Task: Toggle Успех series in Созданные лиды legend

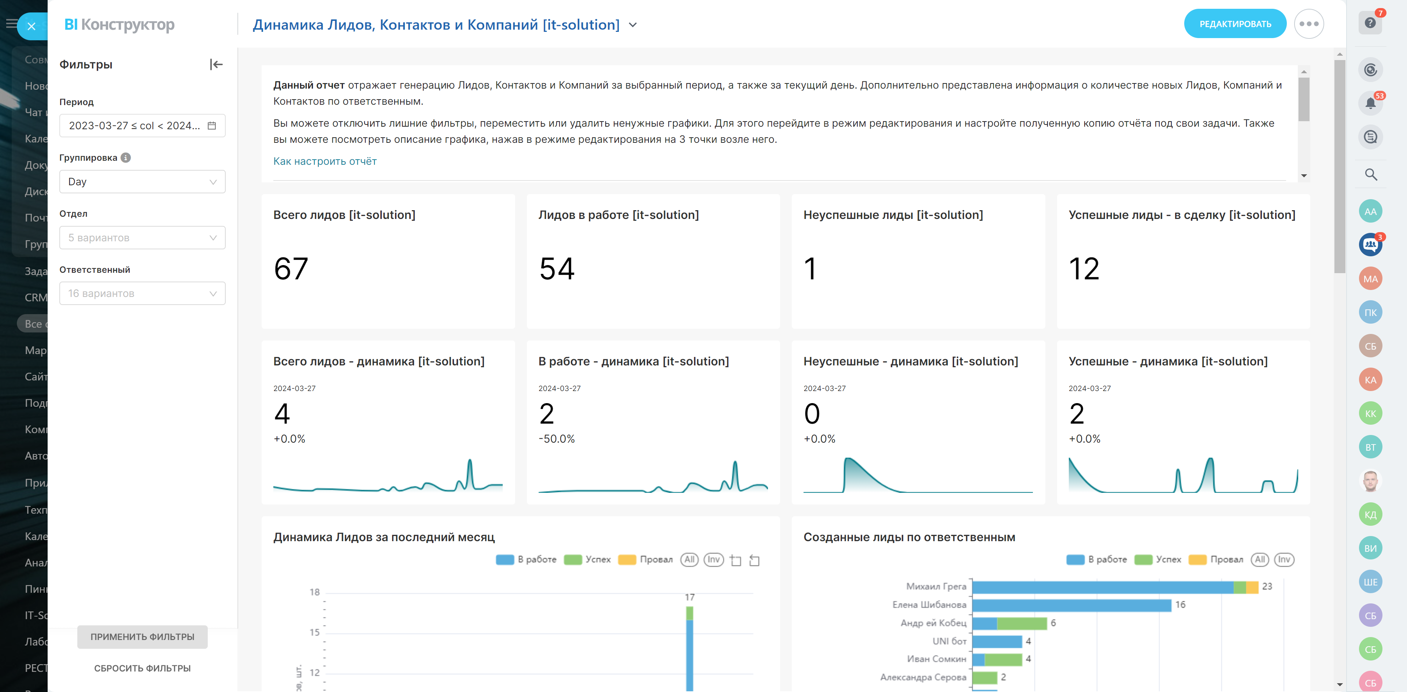Action: [x=1143, y=559]
